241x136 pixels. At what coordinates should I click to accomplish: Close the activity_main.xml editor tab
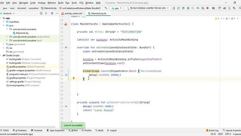pyautogui.click(x=84, y=14)
